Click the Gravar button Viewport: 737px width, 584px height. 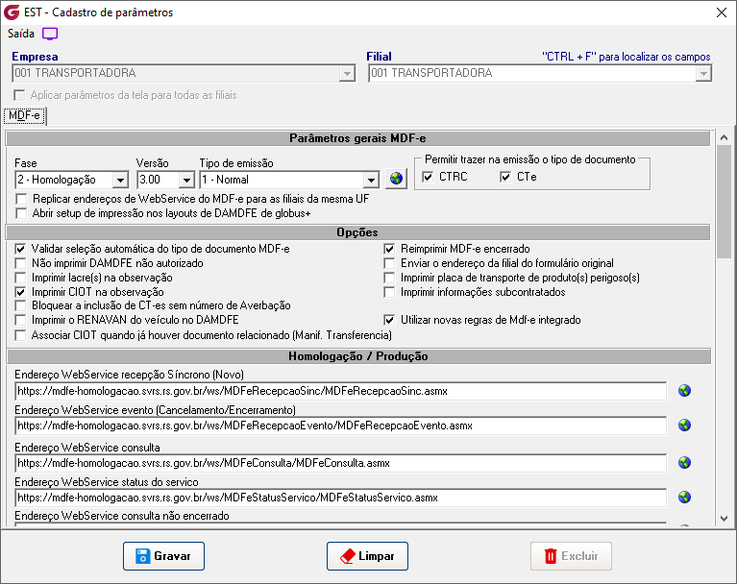[163, 556]
